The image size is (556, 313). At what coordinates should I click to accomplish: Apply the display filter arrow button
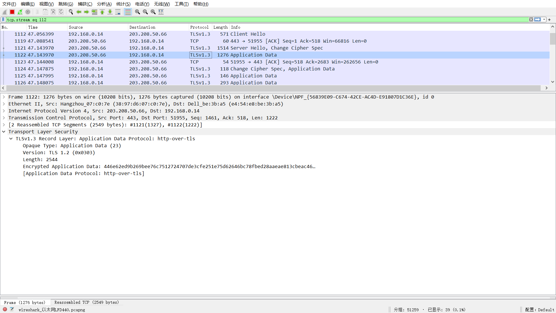537,20
